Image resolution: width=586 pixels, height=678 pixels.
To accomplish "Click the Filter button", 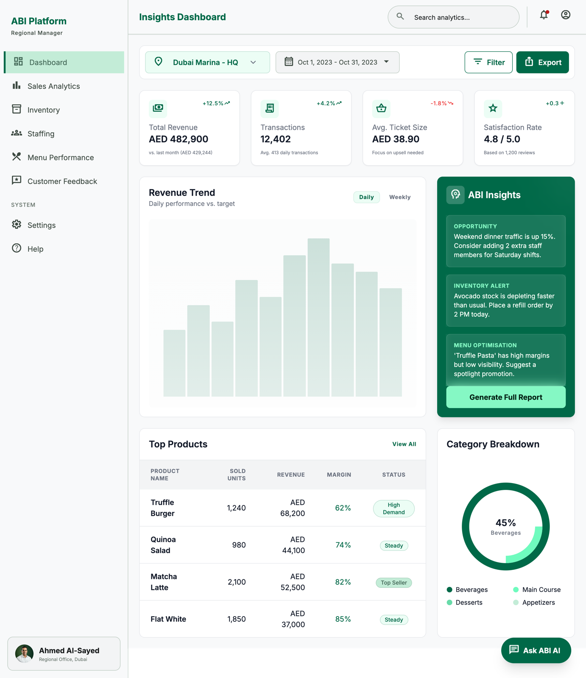I will pos(488,62).
